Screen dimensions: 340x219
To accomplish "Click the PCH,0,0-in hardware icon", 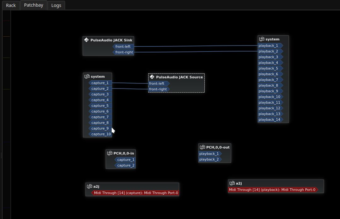I will (110, 153).
